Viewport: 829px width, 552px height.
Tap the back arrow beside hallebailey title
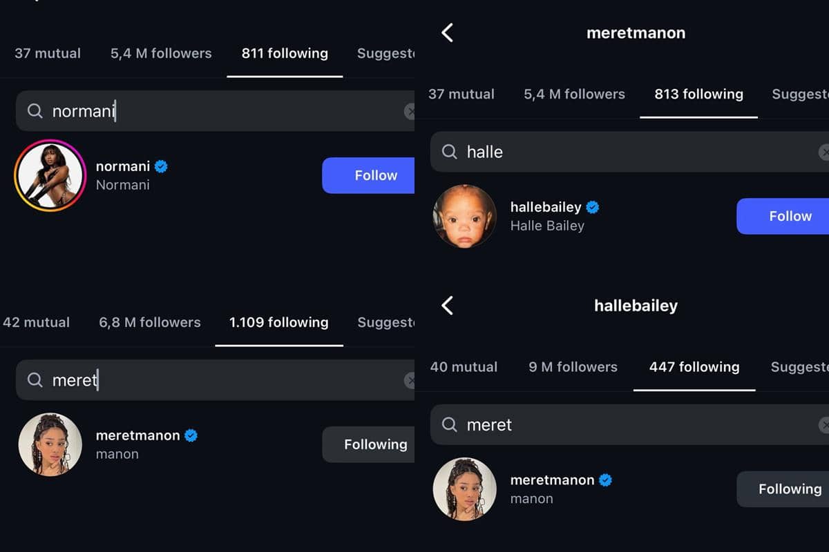(x=448, y=306)
